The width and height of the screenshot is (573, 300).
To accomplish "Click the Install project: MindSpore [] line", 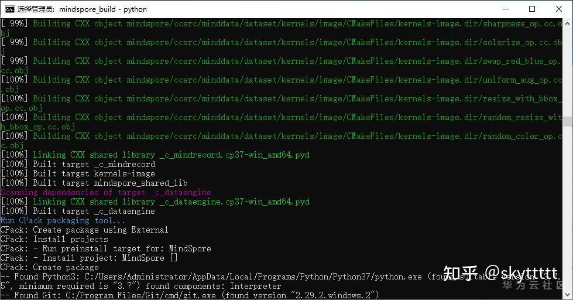I will [89, 258].
